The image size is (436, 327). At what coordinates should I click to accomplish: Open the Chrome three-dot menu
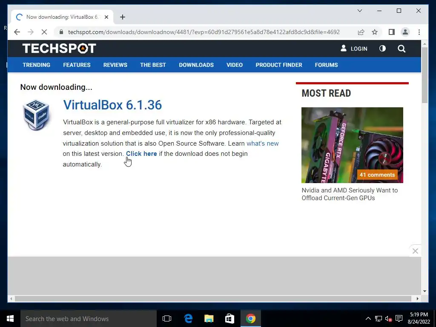pos(419,32)
